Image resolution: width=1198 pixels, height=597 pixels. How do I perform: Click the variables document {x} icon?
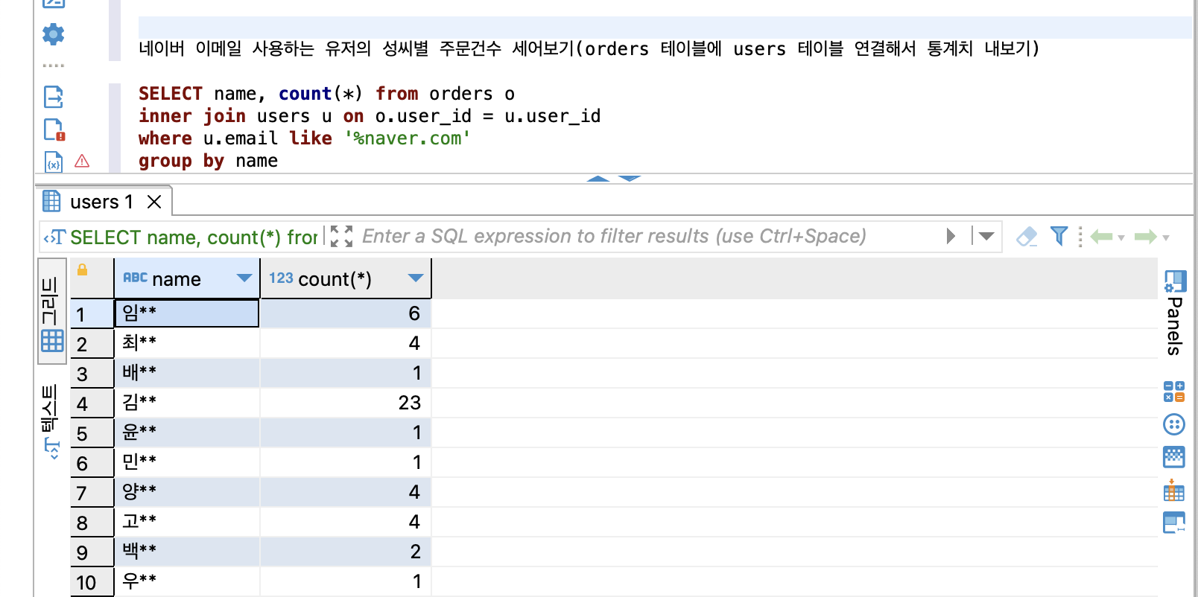(54, 162)
